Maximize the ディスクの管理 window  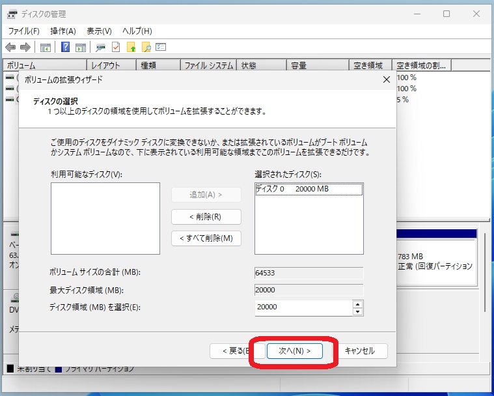[x=446, y=14]
